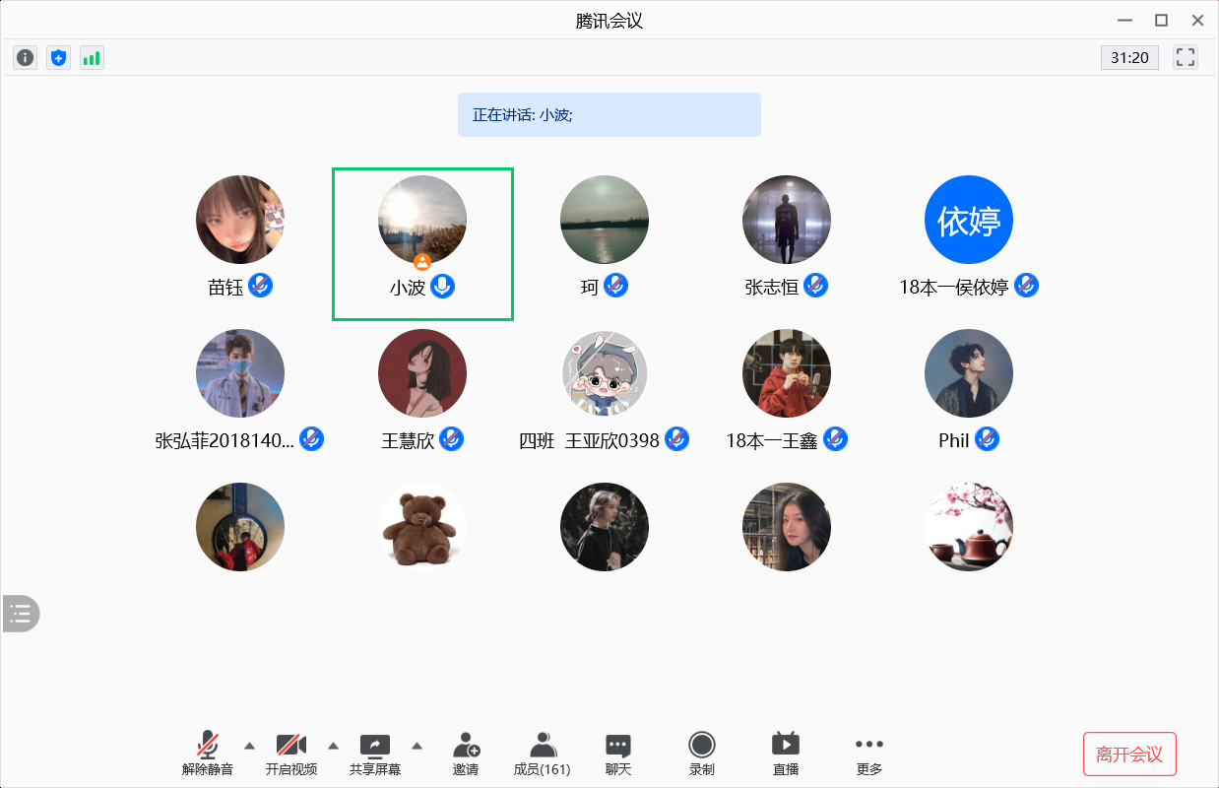Open the 直播 live stream option

coord(785,754)
